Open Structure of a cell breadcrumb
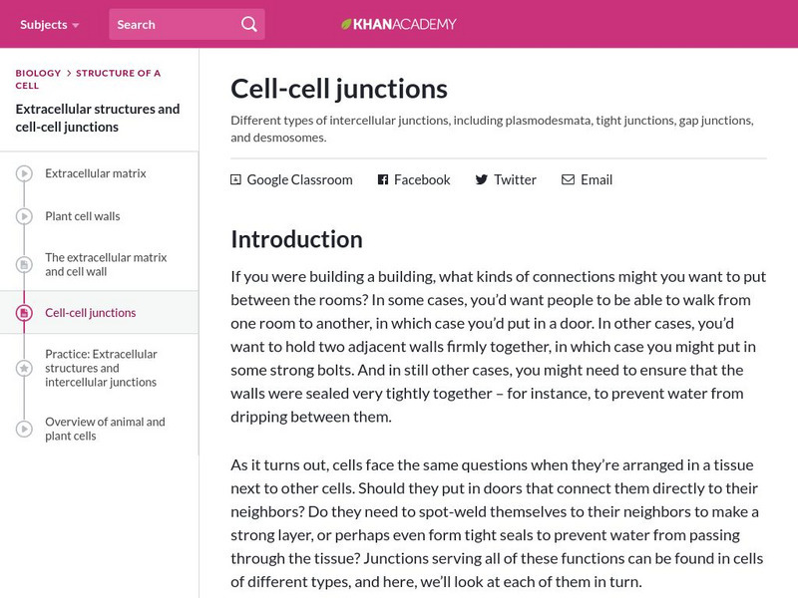 click(117, 73)
